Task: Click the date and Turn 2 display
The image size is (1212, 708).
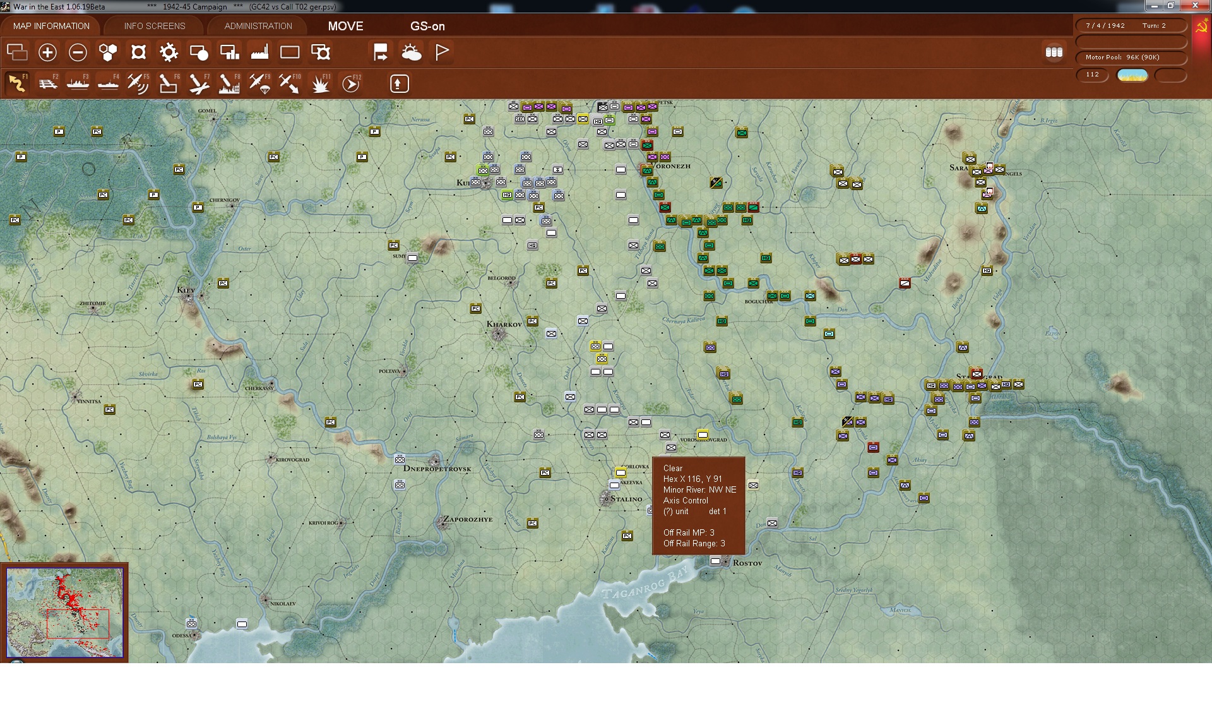Action: tap(1131, 26)
